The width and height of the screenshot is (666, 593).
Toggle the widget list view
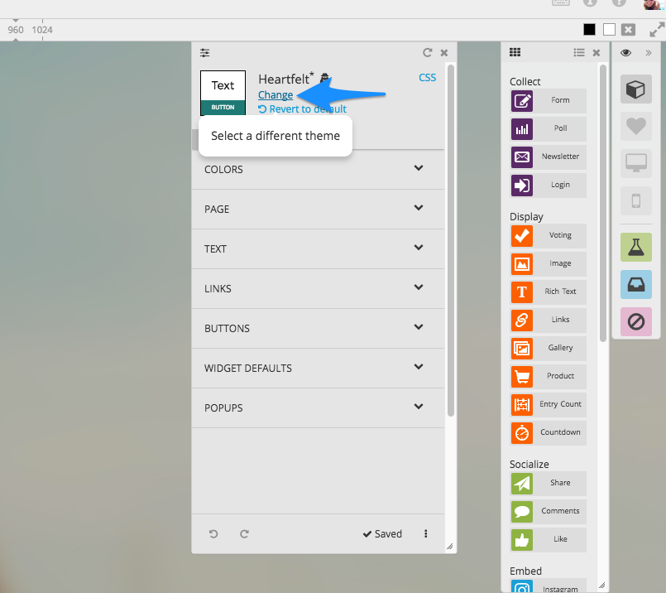579,53
